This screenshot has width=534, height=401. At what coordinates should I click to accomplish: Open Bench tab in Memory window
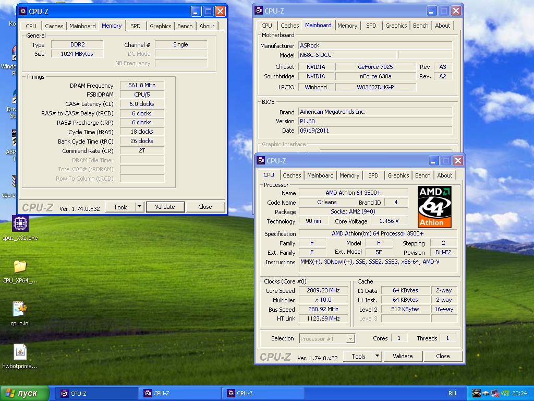pyautogui.click(x=185, y=26)
